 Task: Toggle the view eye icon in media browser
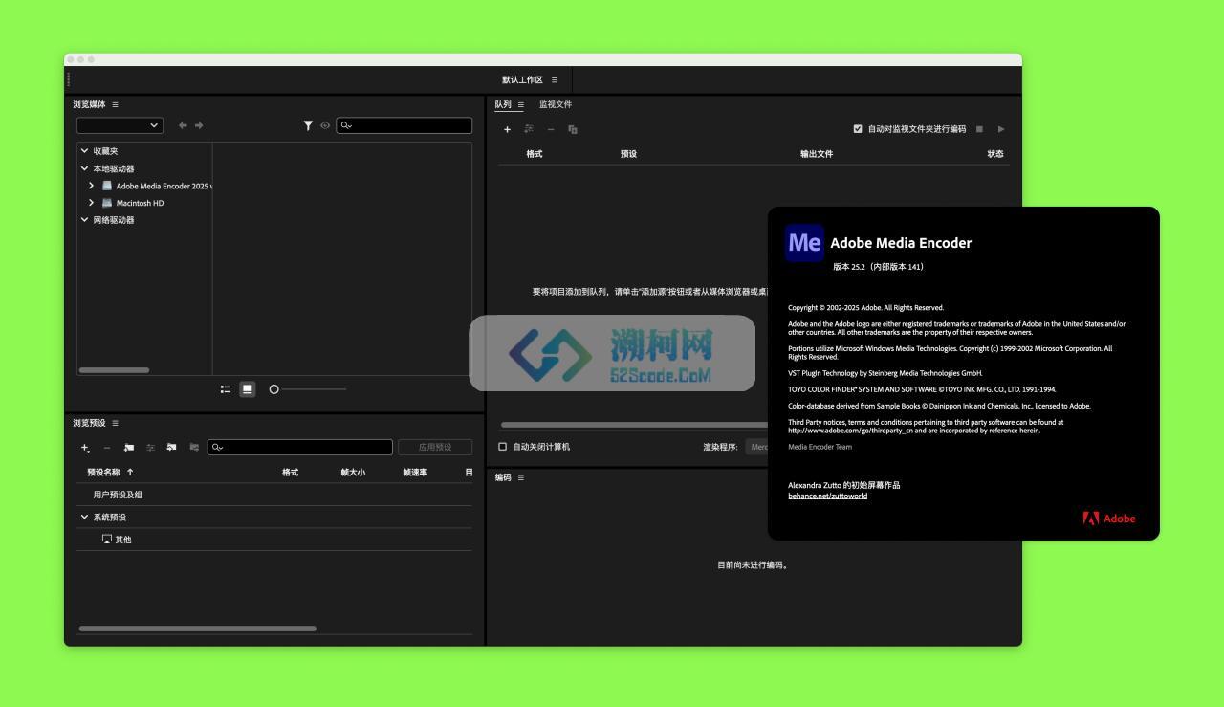point(325,125)
